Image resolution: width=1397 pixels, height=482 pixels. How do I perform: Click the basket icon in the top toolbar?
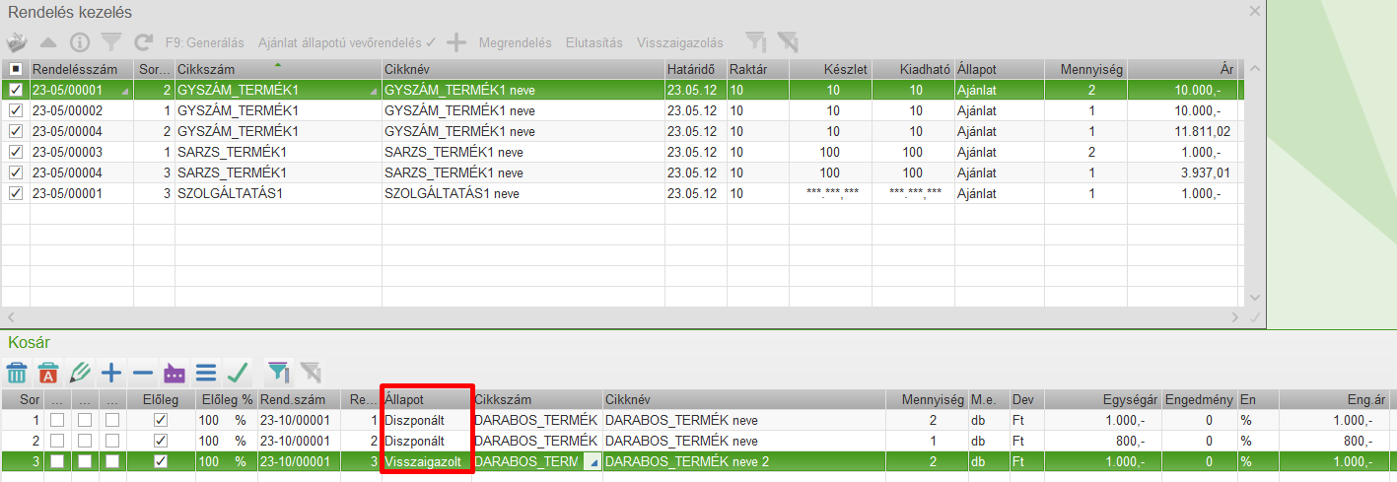[x=17, y=42]
